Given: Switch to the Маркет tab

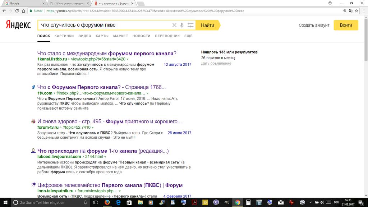Looking at the screenshot, I should point(121,36).
